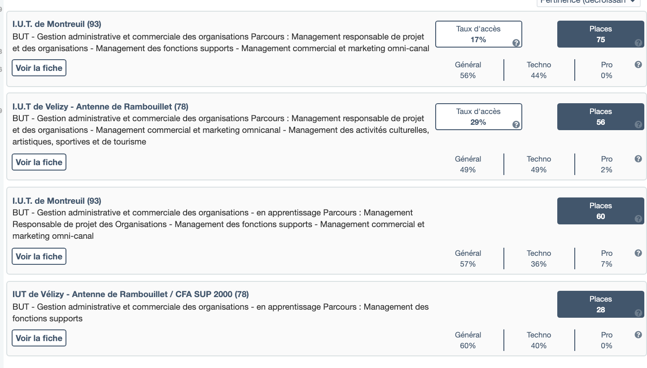Image resolution: width=647 pixels, height=368 pixels.
Task: Open the Pertinence sort dropdown
Action: tap(588, 2)
